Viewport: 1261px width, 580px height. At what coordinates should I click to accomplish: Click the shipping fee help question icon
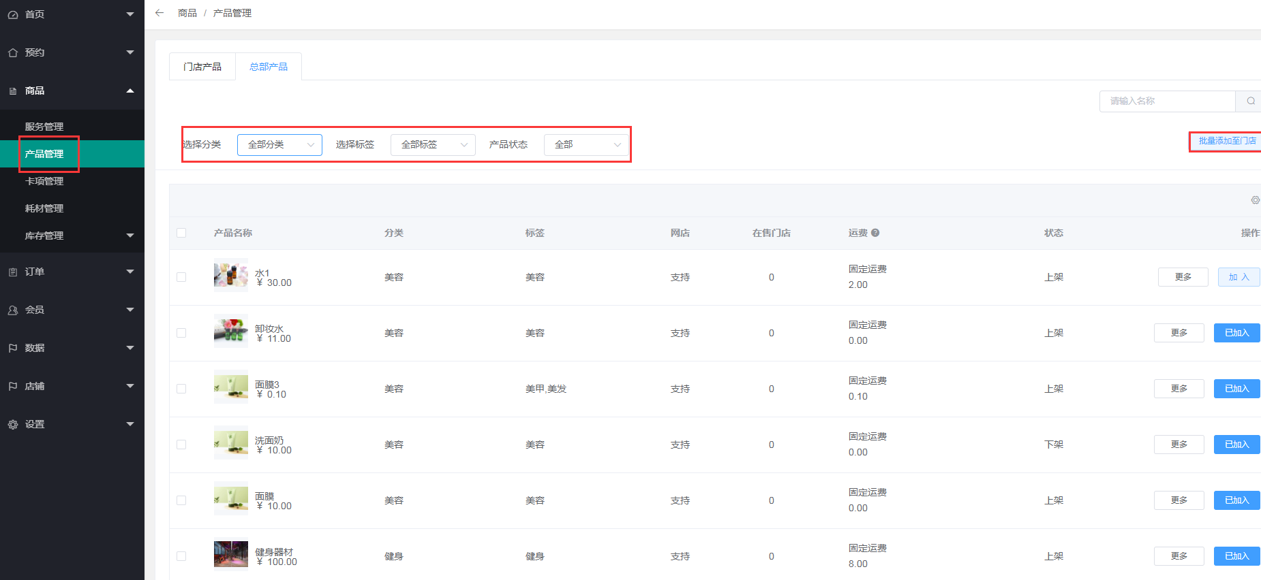click(x=875, y=233)
